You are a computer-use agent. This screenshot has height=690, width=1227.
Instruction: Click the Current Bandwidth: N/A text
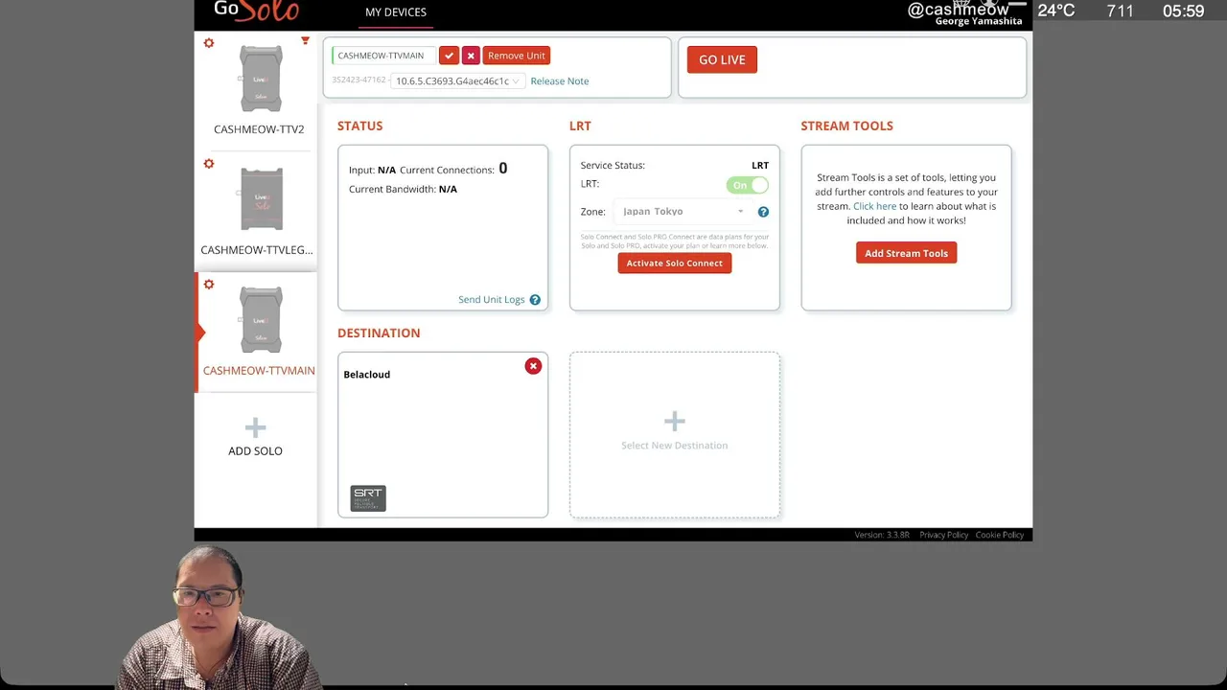(403, 190)
